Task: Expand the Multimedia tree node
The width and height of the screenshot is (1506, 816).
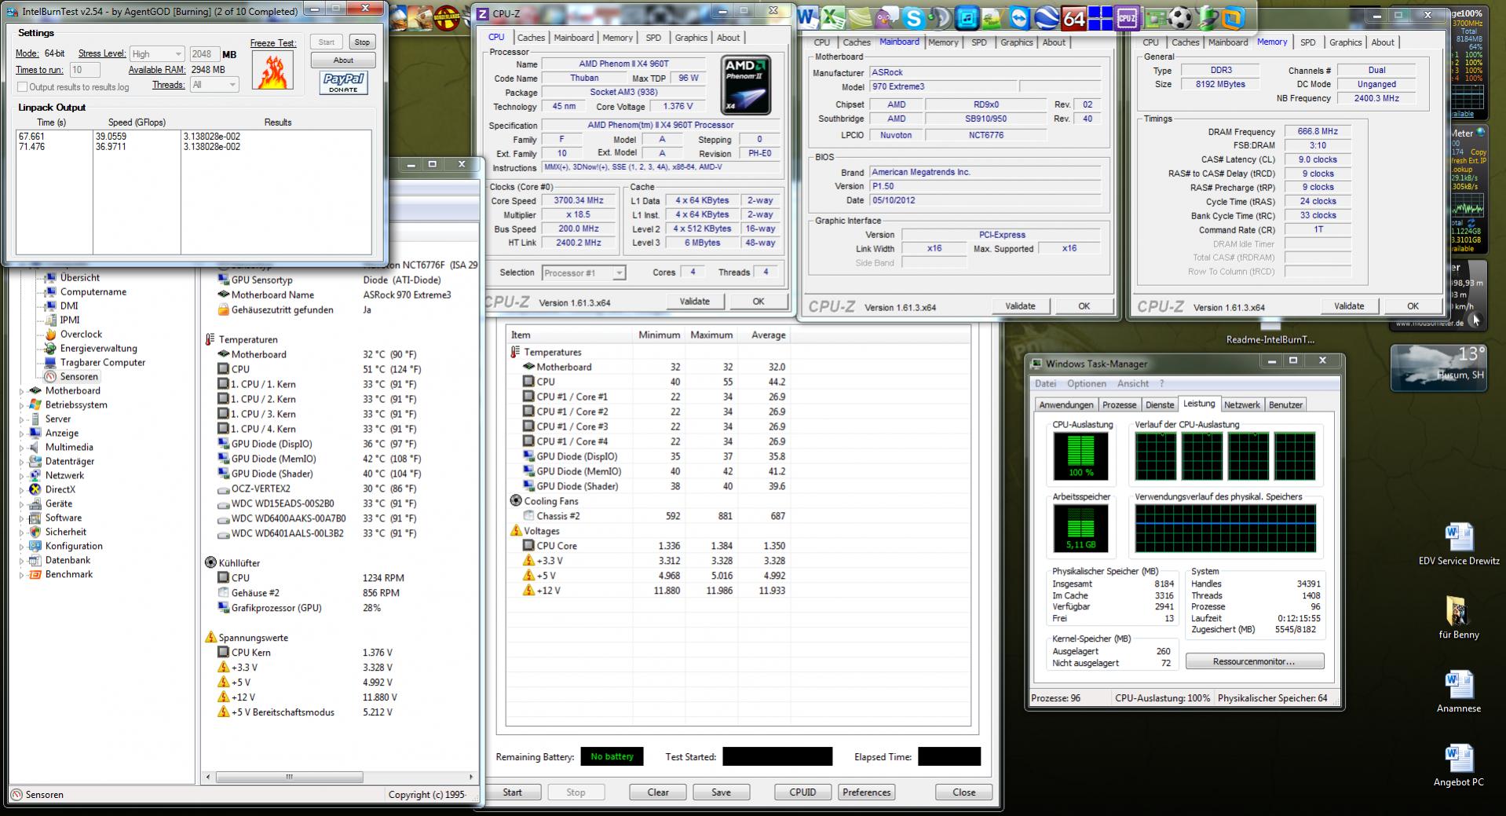Action: pos(21,448)
